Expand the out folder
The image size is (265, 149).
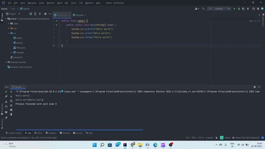[9, 29]
